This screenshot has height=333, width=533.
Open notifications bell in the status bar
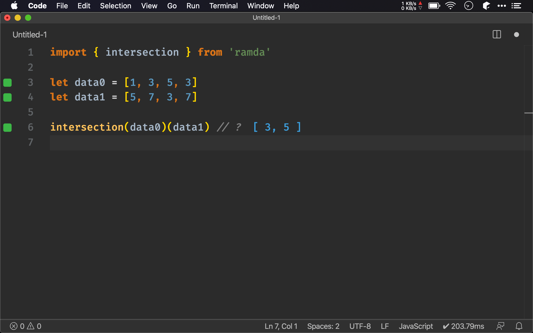(519, 326)
